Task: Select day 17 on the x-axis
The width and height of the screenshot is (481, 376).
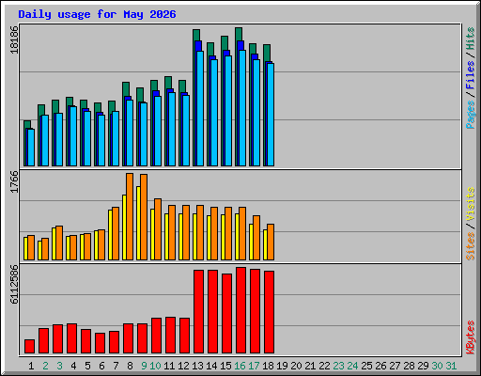Action: 254,366
